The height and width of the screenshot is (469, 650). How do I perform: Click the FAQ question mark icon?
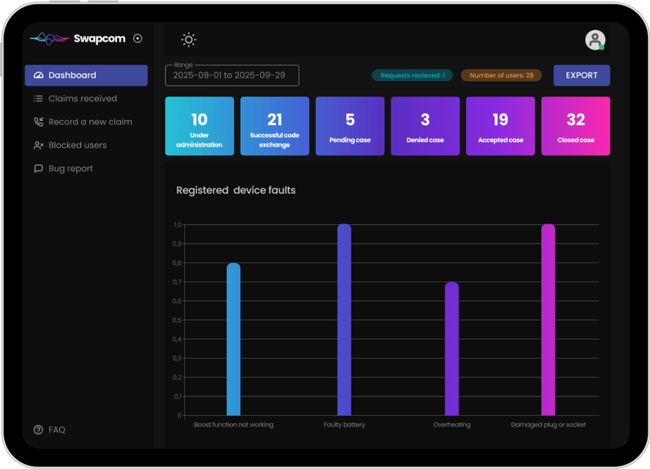coord(39,430)
